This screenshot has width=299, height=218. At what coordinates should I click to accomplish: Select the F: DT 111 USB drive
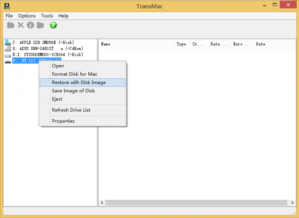[x=36, y=61]
